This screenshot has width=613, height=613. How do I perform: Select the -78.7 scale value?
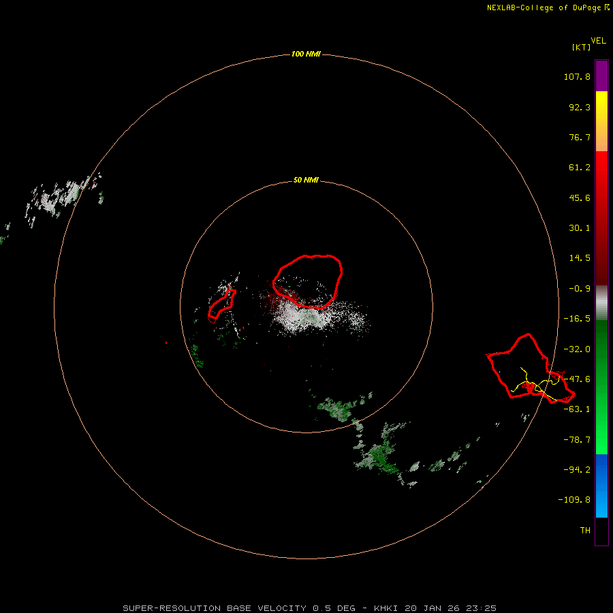(577, 440)
